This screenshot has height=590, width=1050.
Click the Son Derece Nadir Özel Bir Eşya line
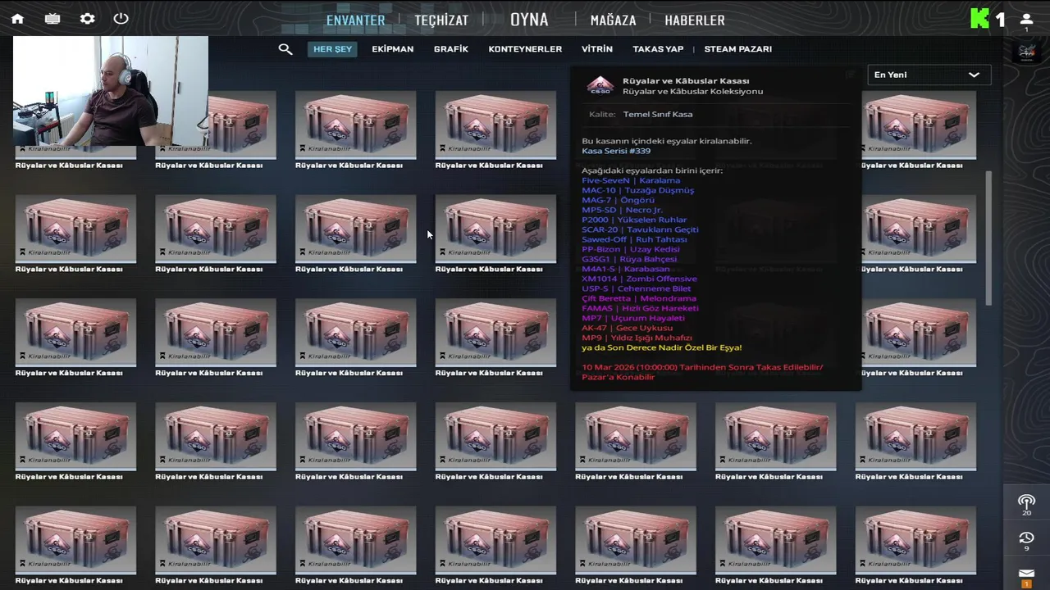pos(661,347)
